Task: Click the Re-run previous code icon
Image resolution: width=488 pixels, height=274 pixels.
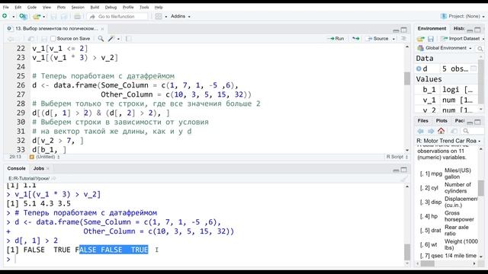Action: click(x=356, y=39)
